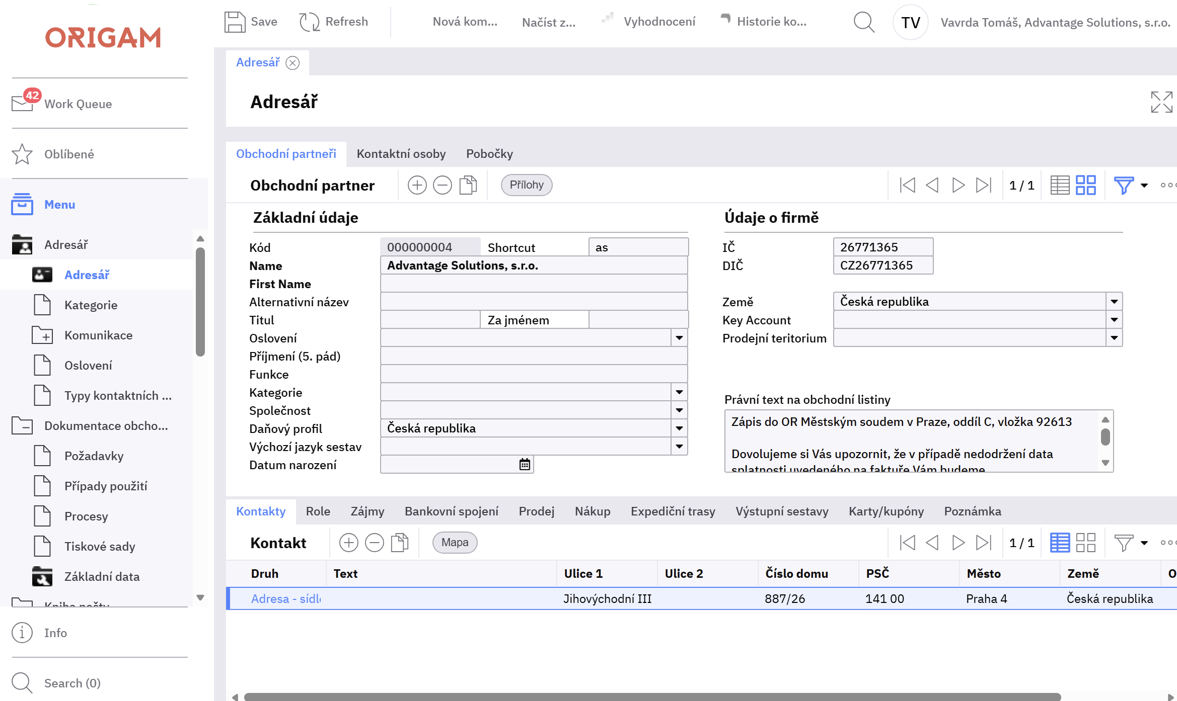
Task: Open the Bankovní spojení tab
Action: tap(451, 511)
